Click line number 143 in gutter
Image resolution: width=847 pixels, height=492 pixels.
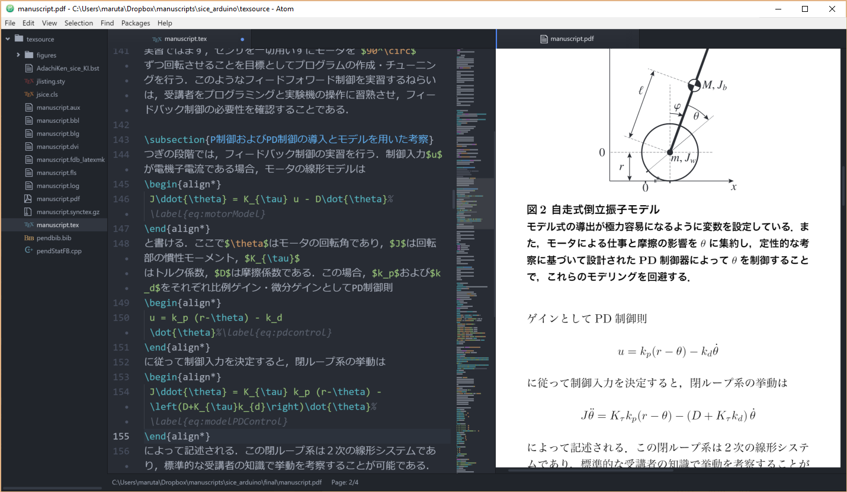pos(121,140)
